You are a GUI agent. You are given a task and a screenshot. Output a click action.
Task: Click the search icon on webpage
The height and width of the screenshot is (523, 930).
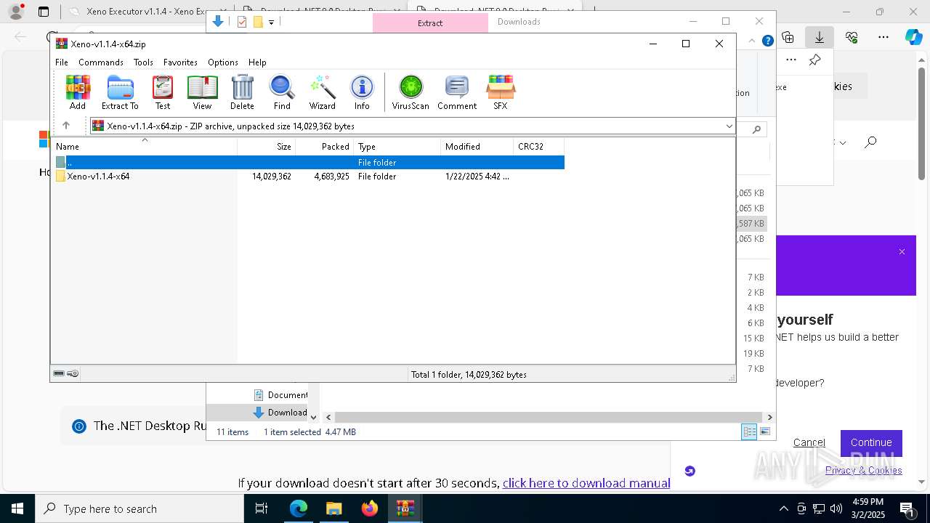point(870,142)
